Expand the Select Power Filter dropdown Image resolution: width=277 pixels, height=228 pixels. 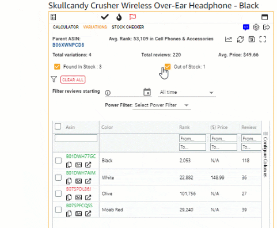pos(162,105)
